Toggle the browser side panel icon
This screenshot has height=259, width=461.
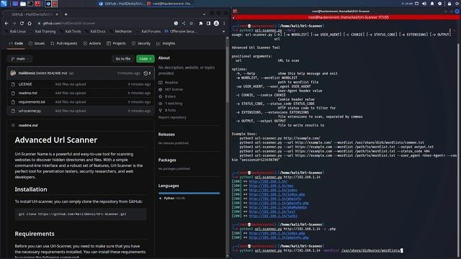point(208,23)
